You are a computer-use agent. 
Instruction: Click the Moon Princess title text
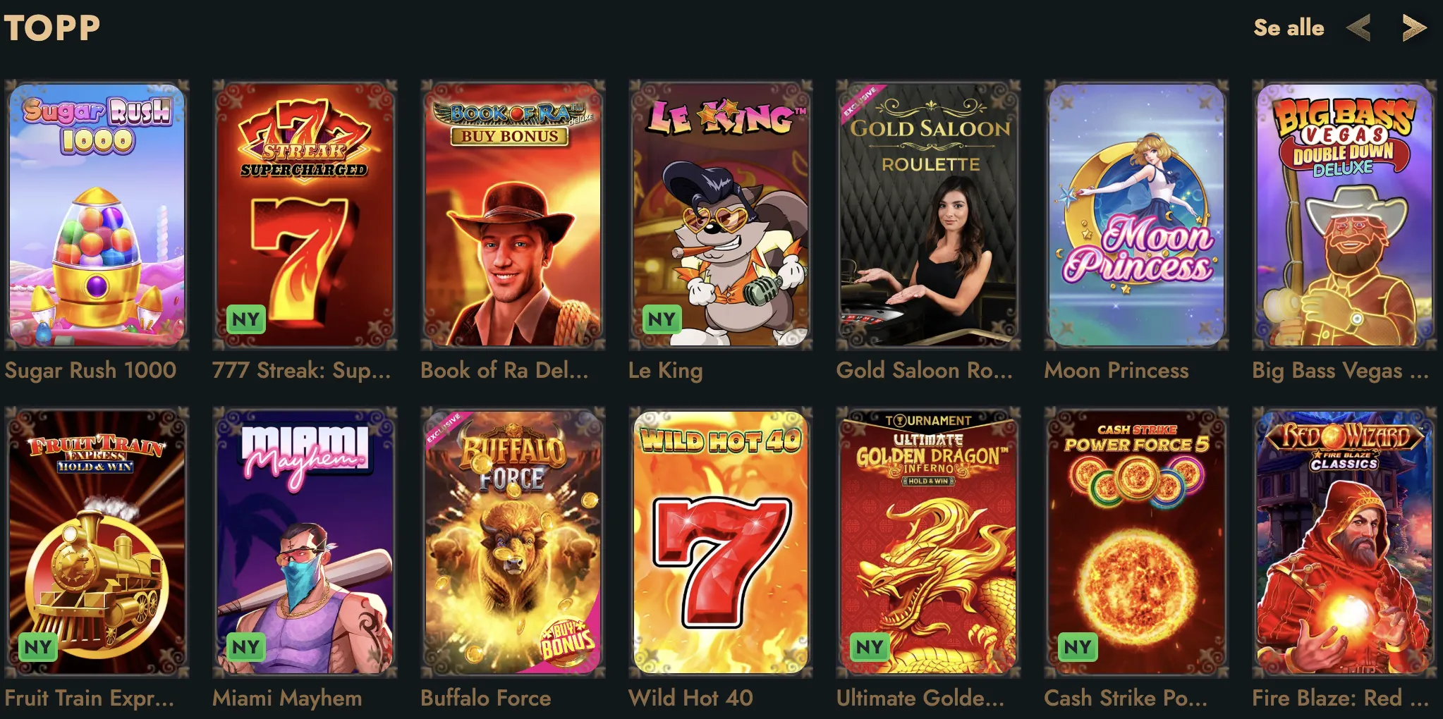pos(1116,370)
